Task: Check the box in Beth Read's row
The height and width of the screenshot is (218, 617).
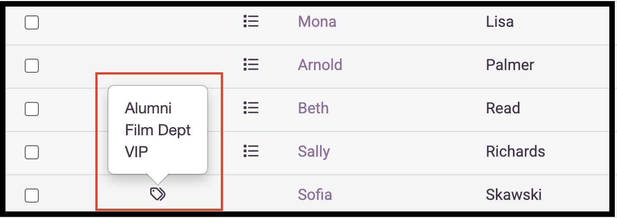Action: point(32,109)
